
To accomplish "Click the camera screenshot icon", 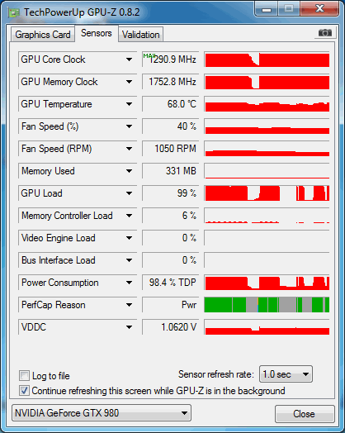I will (325, 33).
